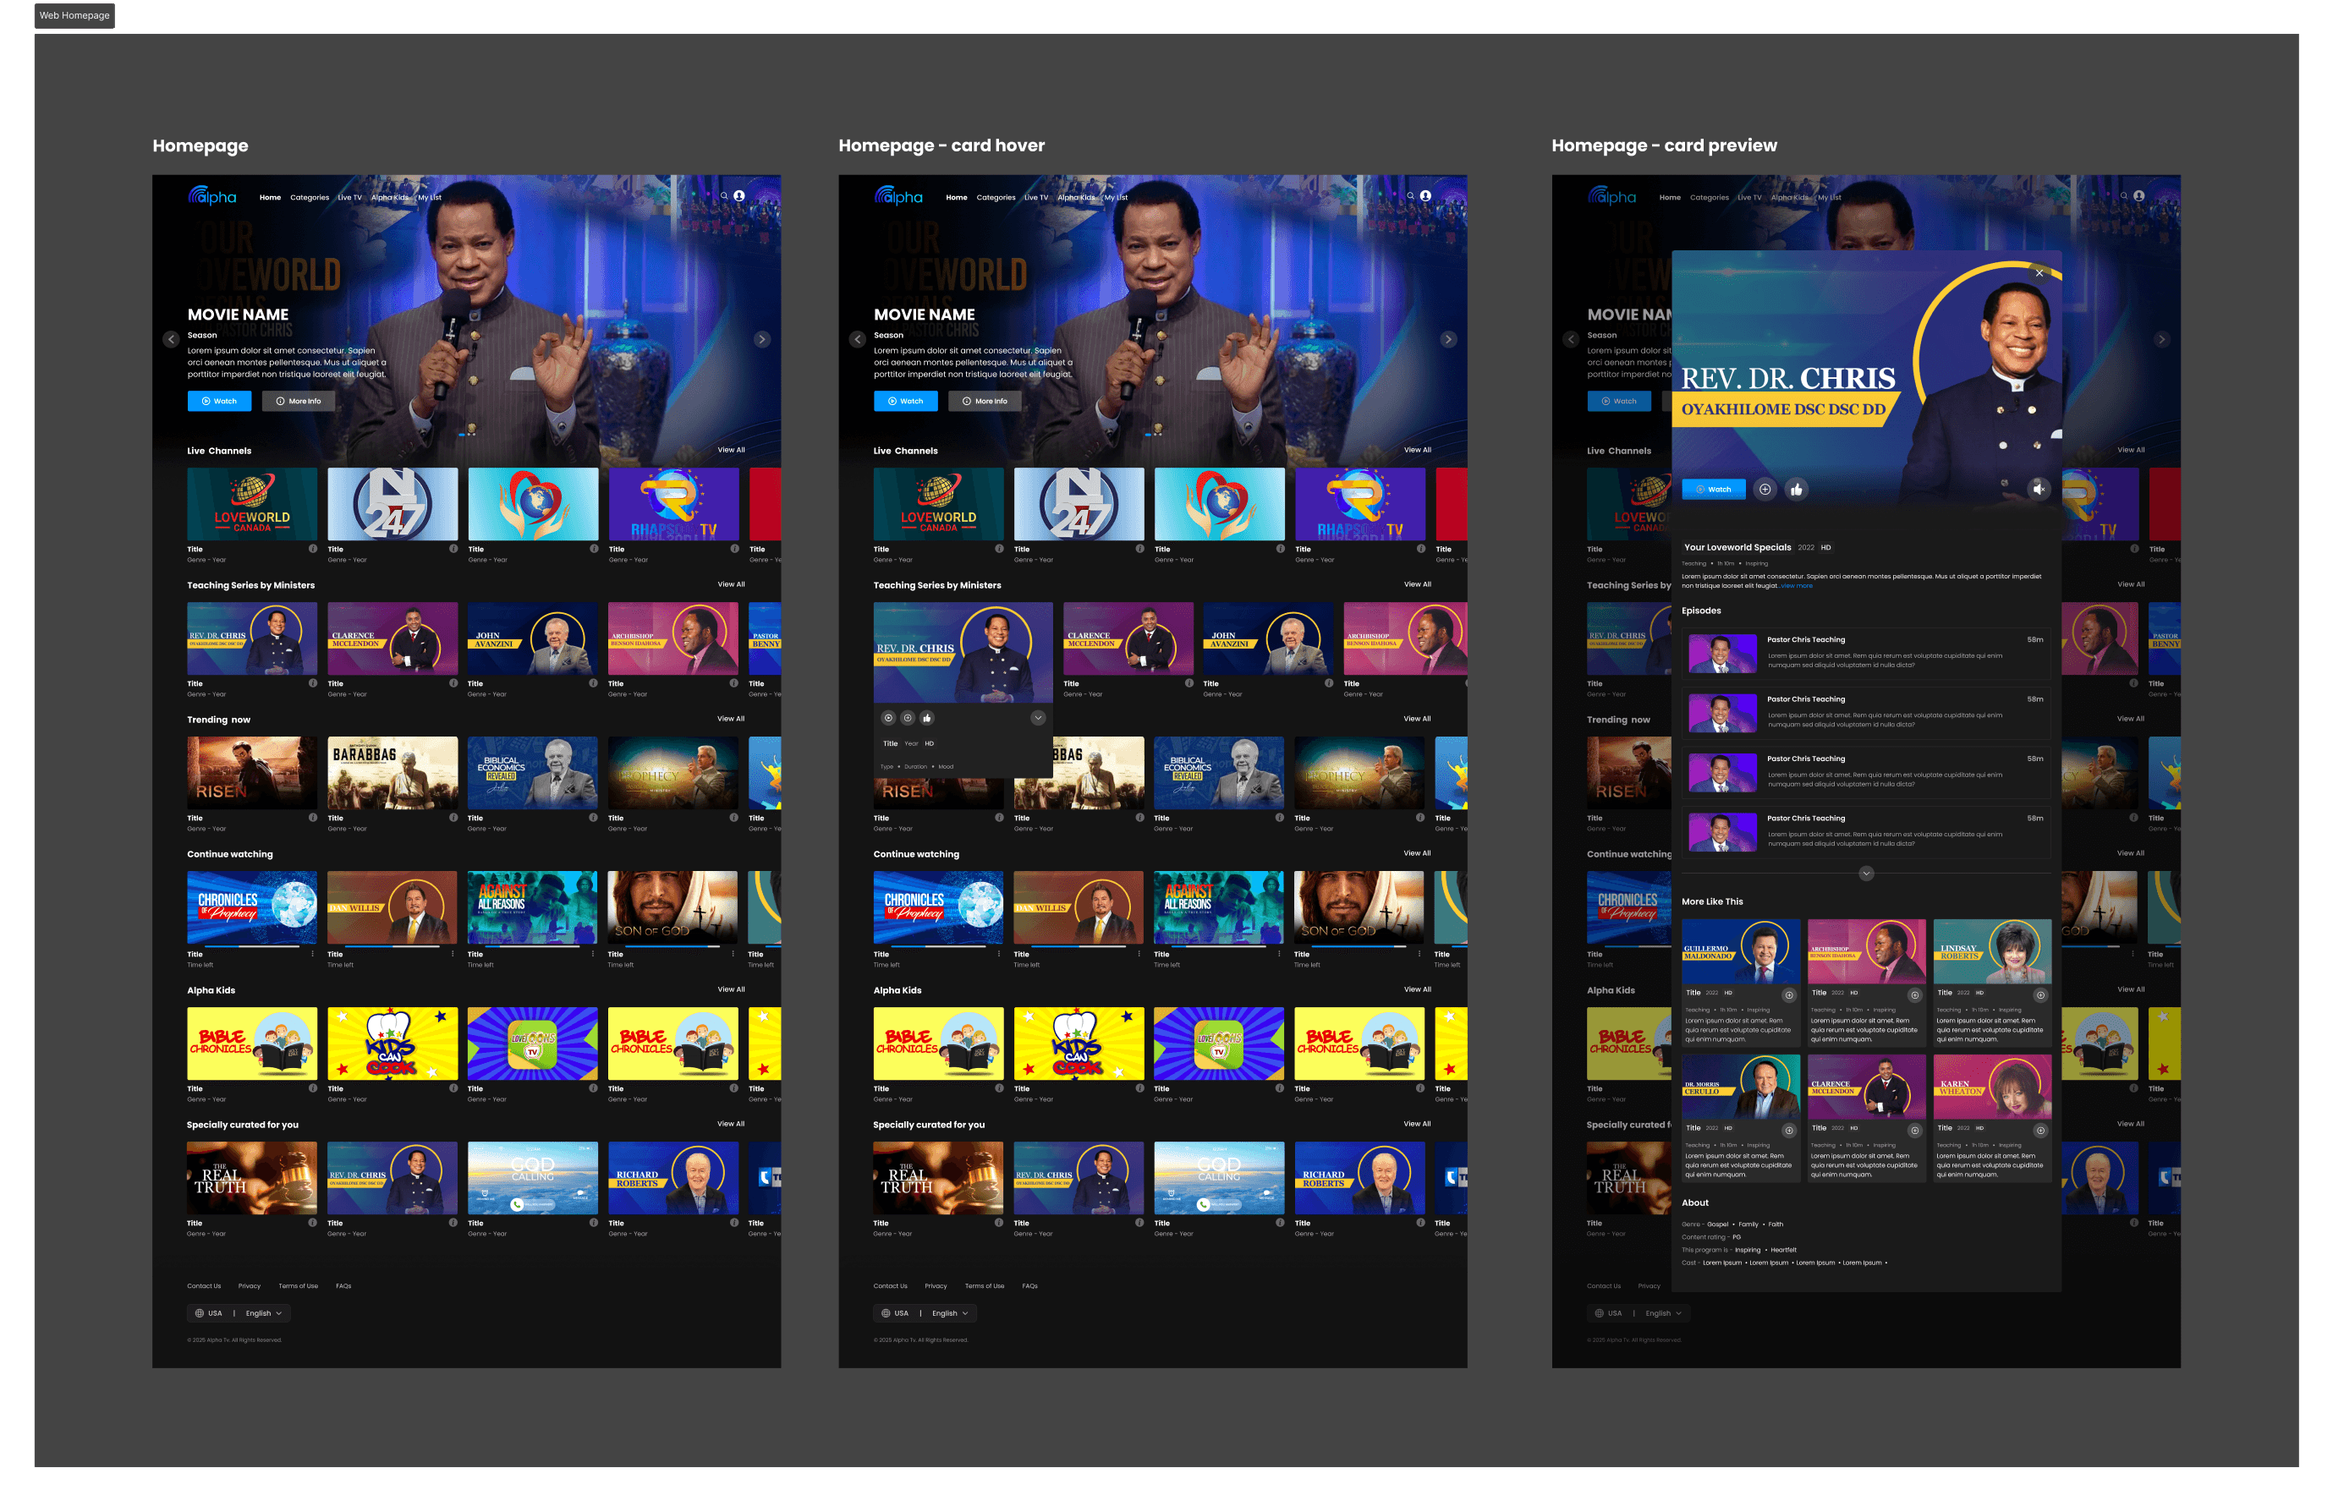The width and height of the screenshot is (2333, 1501).
Task: Mute audio in the card preview popup
Action: pyautogui.click(x=2038, y=490)
